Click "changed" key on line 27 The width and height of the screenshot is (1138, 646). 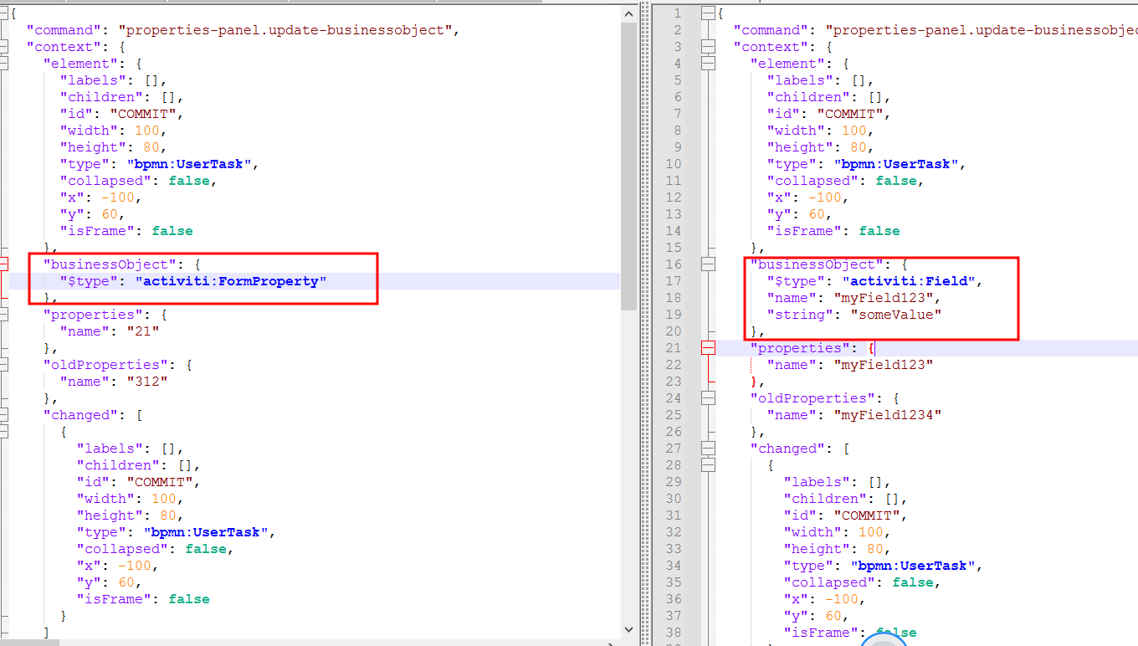pyautogui.click(x=788, y=449)
